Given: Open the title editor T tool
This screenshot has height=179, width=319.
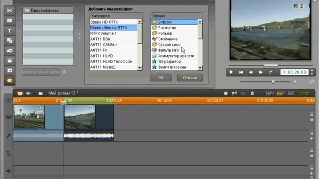Looking at the screenshot, I should coord(9,31).
